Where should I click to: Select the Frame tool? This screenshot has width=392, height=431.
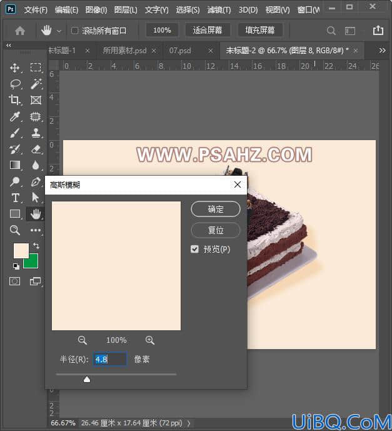[36, 100]
